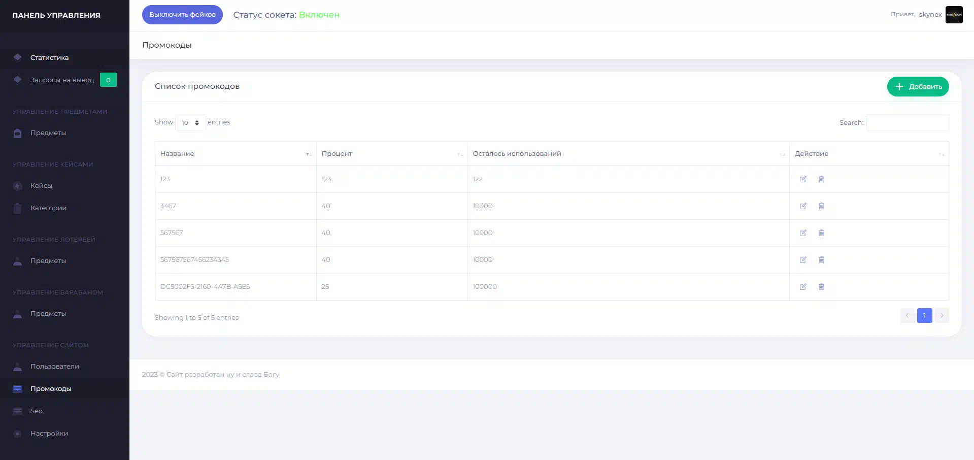Go to Пользователи in sidebar
This screenshot has width=974, height=460.
tap(54, 367)
